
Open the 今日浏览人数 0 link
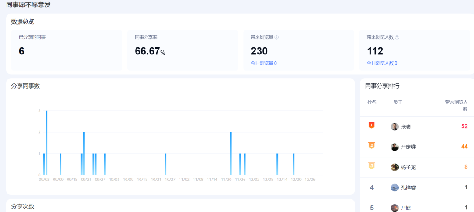(x=382, y=63)
